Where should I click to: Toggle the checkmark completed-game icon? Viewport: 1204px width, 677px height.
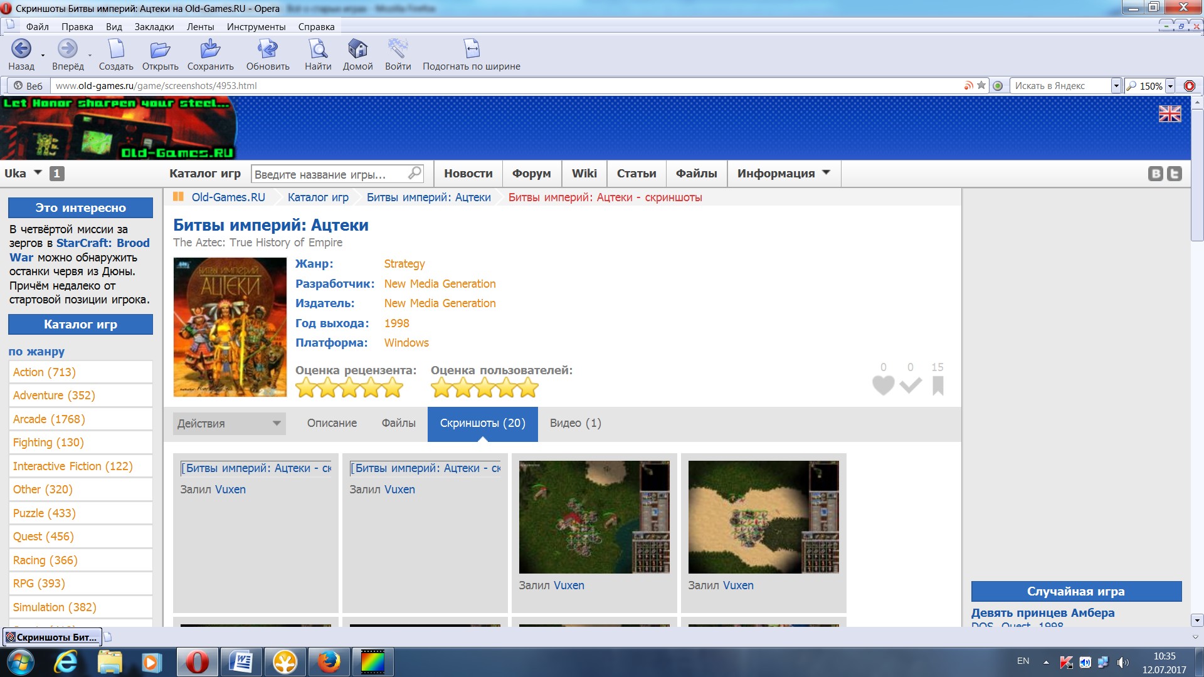pyautogui.click(x=911, y=385)
